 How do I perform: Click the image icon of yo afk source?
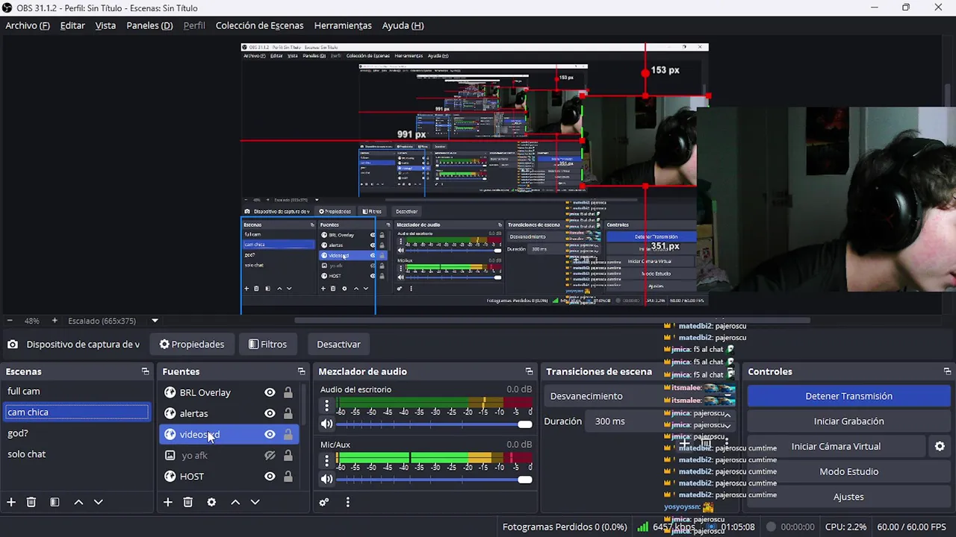coord(170,455)
